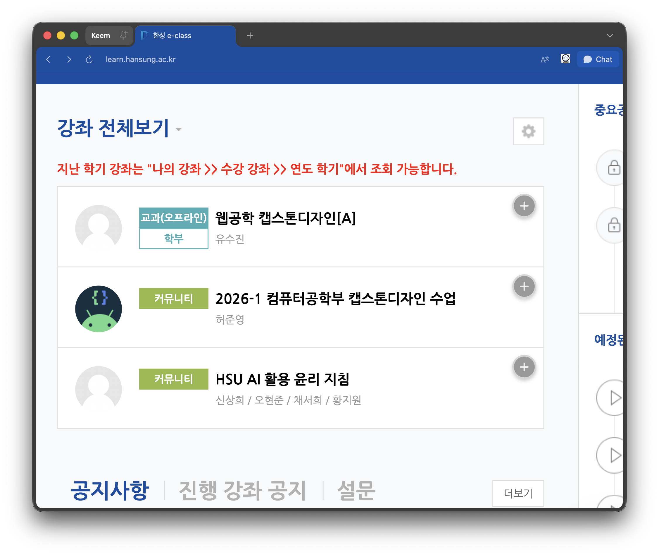Click the plus icon on the 2026-1 캡스톤디자인 course
Image resolution: width=659 pixels, height=555 pixels.
[524, 286]
